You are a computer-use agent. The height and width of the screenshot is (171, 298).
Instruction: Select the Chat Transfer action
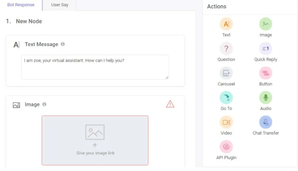coord(265,122)
